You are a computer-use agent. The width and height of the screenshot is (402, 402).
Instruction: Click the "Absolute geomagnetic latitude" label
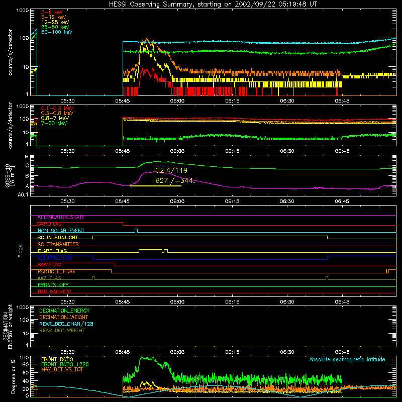[347, 360]
